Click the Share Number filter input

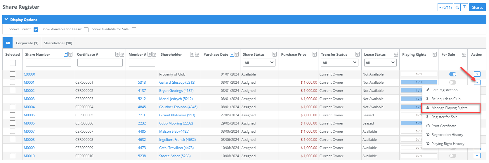(48, 62)
